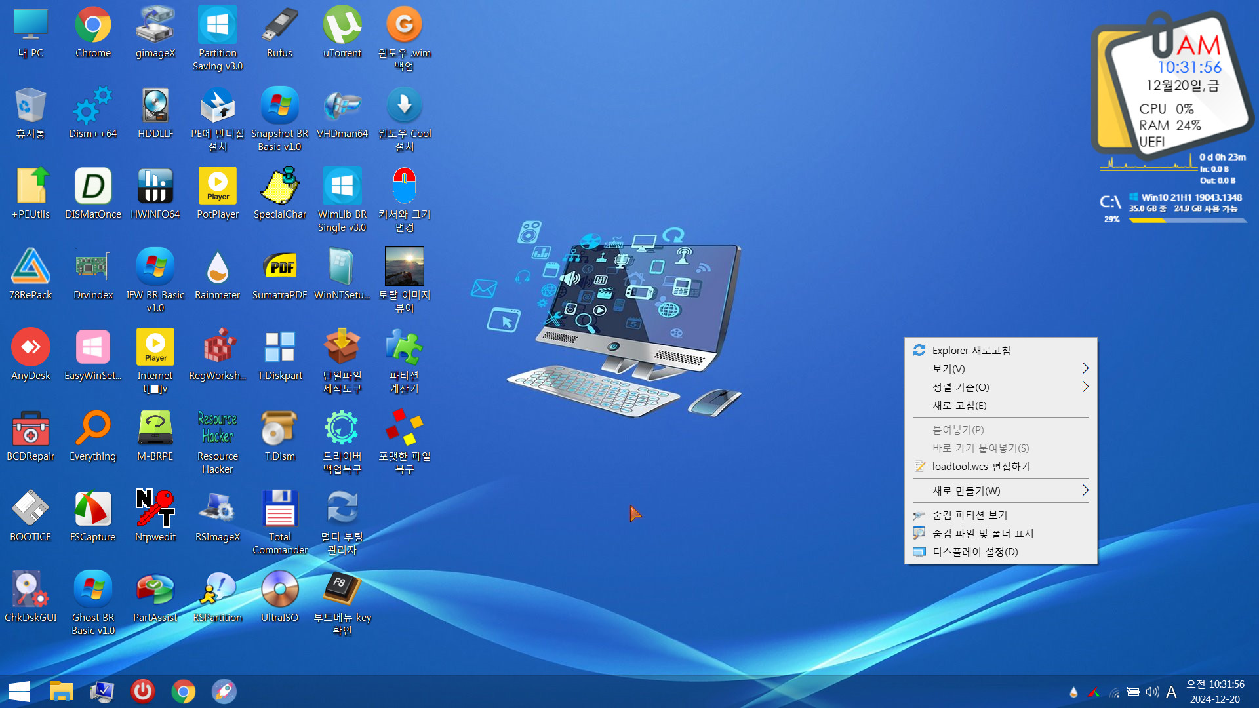Open Chrome from the taskbar
Screen dimensions: 1259x708
pyautogui.click(x=184, y=692)
